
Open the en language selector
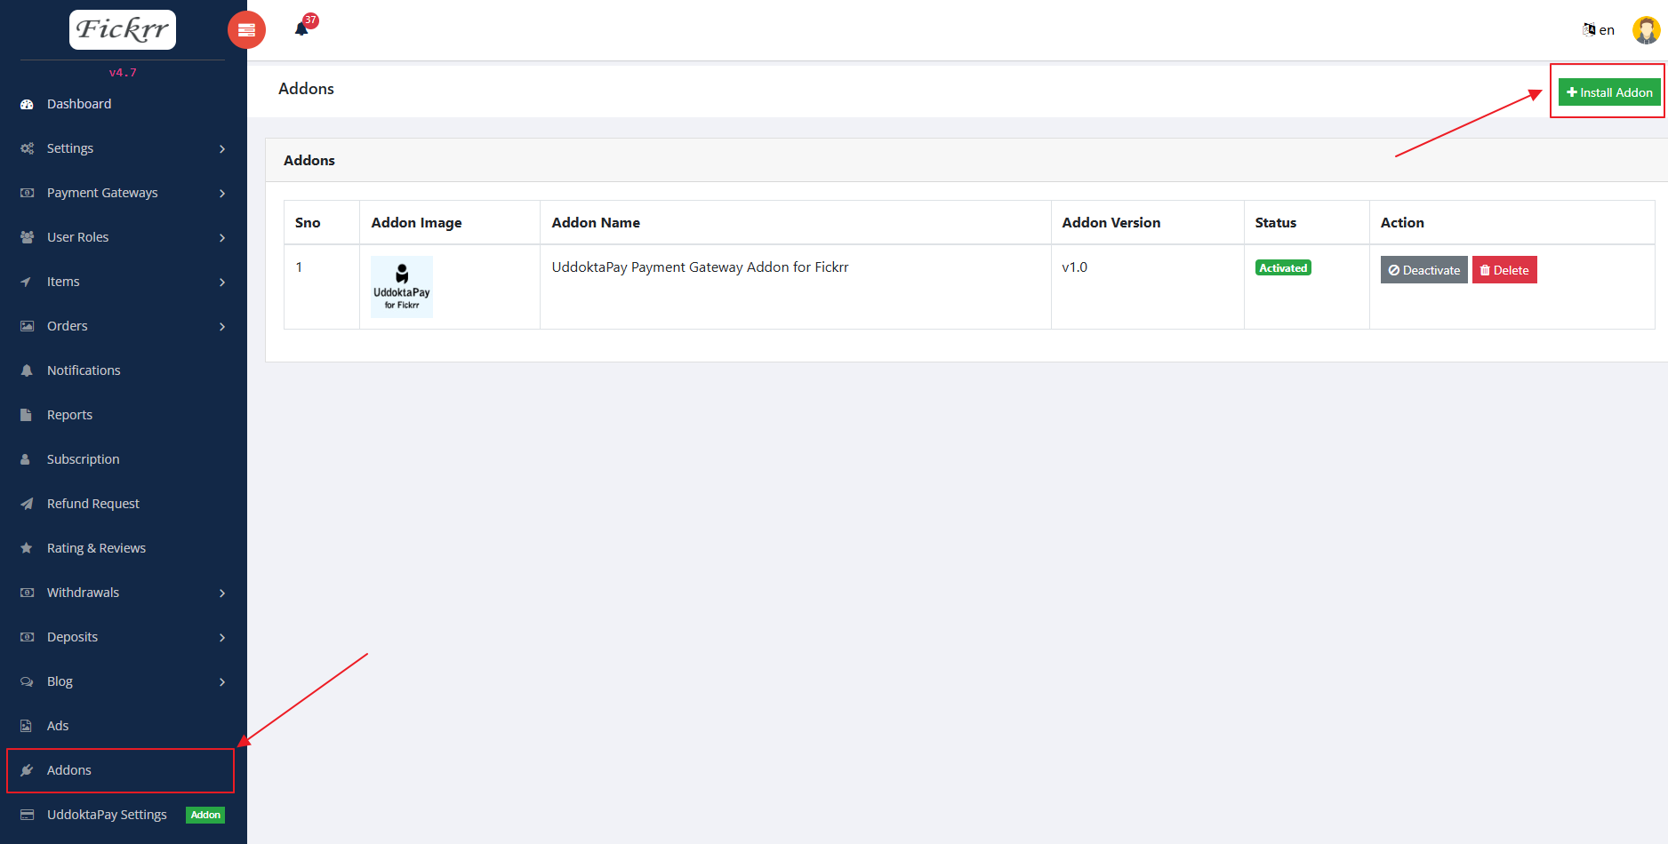click(1599, 30)
